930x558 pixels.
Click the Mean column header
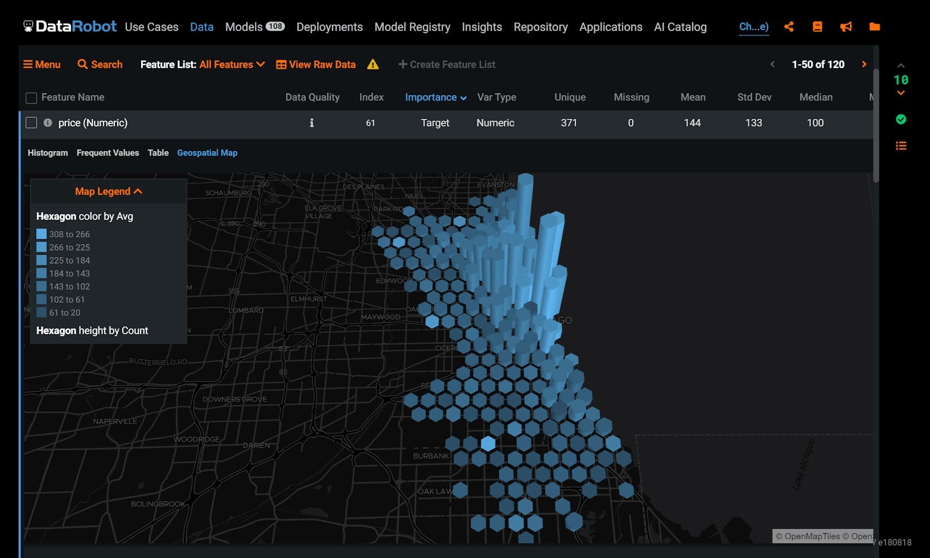pos(693,97)
